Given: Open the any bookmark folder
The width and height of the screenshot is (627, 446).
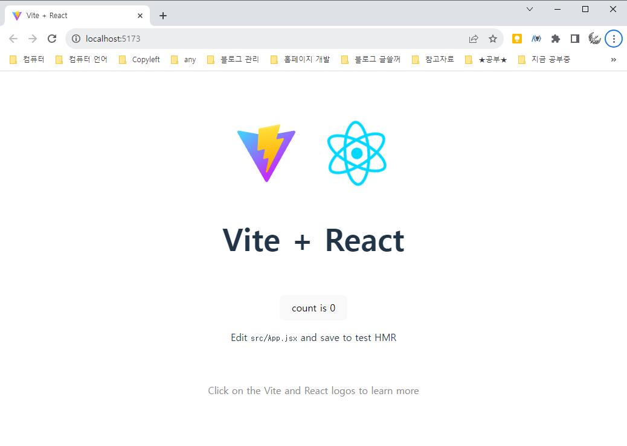Looking at the screenshot, I should pyautogui.click(x=184, y=60).
